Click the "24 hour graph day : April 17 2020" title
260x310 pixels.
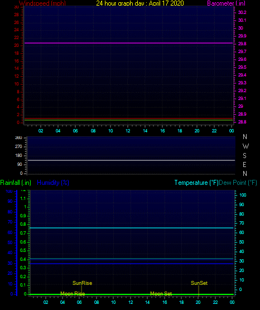[140, 3]
